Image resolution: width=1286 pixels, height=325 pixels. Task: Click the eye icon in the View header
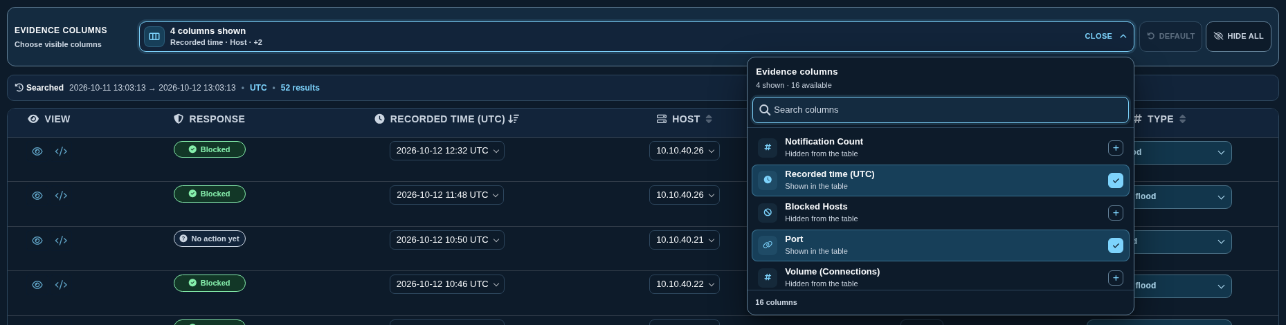[33, 119]
